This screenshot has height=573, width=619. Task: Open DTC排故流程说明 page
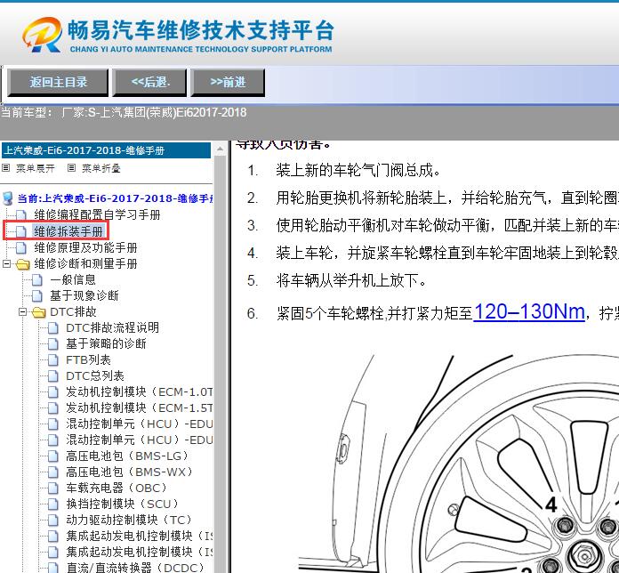[113, 327]
